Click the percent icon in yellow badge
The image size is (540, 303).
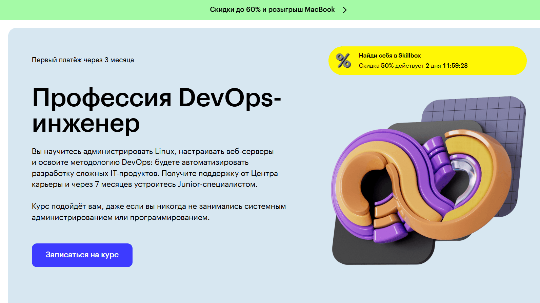point(343,61)
